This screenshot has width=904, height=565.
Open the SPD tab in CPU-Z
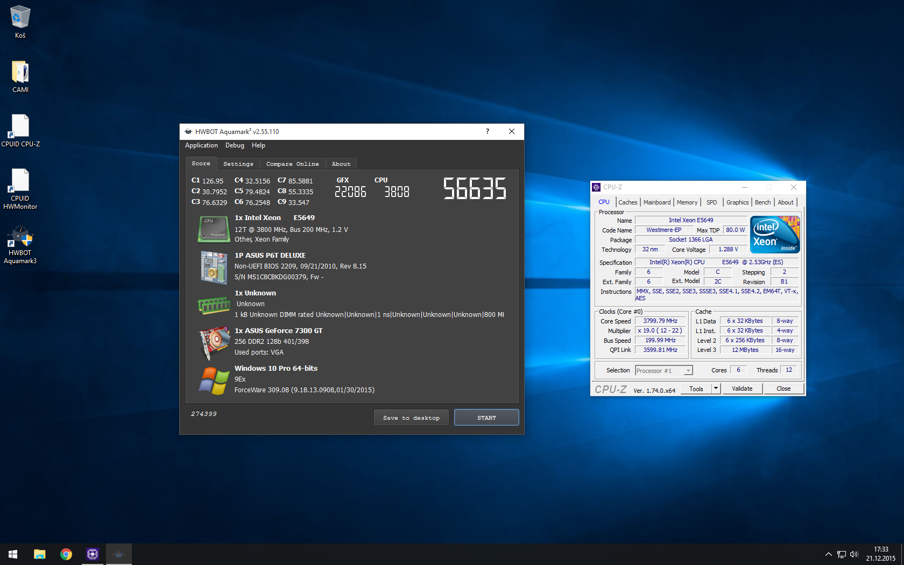click(x=712, y=202)
